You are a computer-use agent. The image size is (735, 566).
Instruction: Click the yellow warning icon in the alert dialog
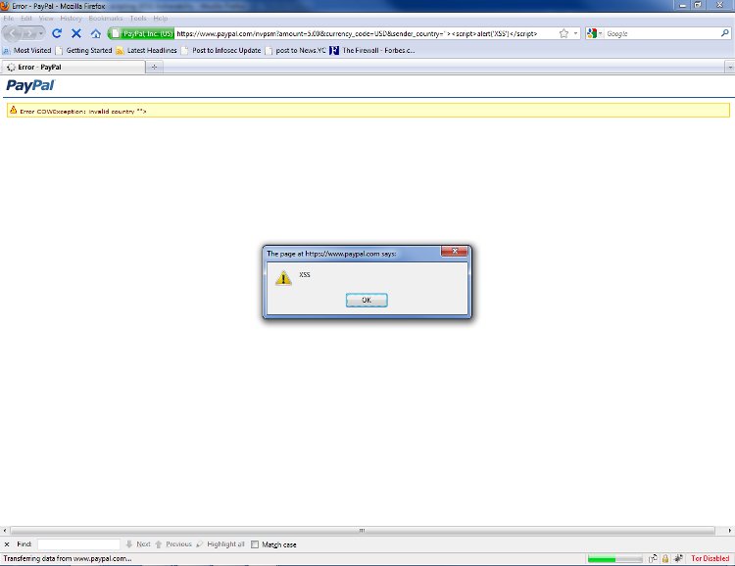(283, 278)
